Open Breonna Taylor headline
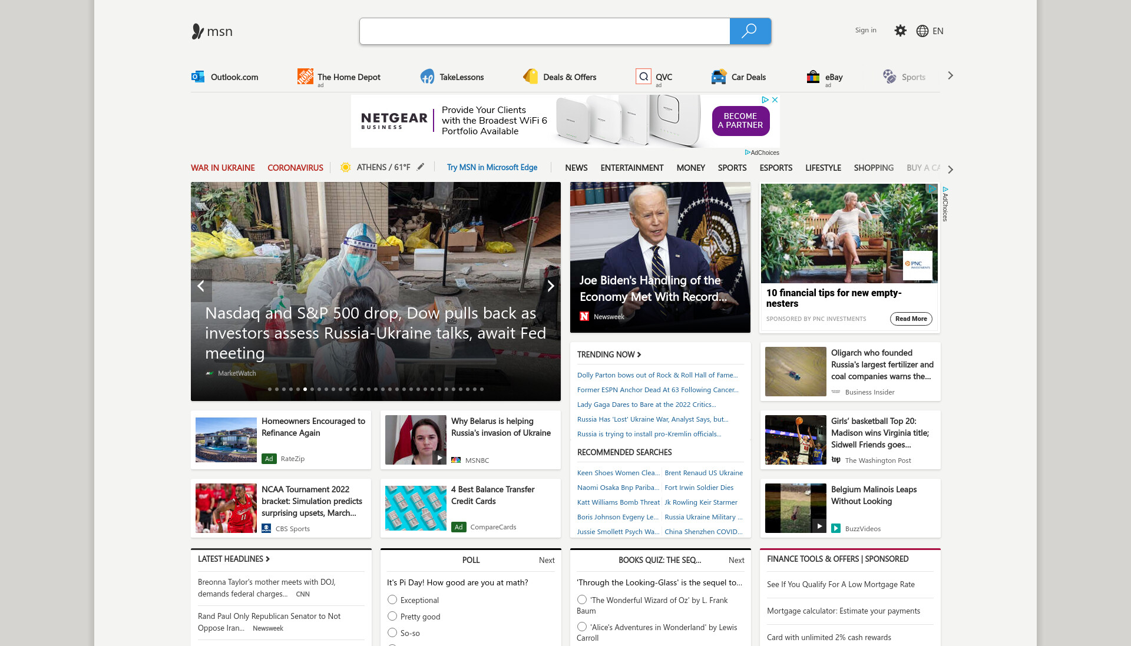Image resolution: width=1131 pixels, height=646 pixels. pyautogui.click(x=266, y=588)
